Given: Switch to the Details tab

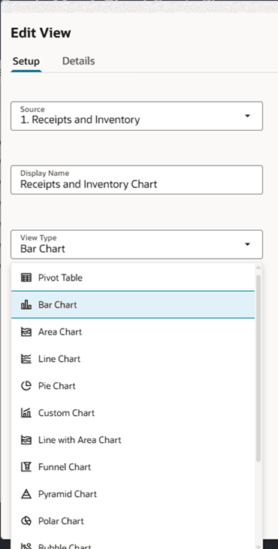Looking at the screenshot, I should click(x=78, y=61).
